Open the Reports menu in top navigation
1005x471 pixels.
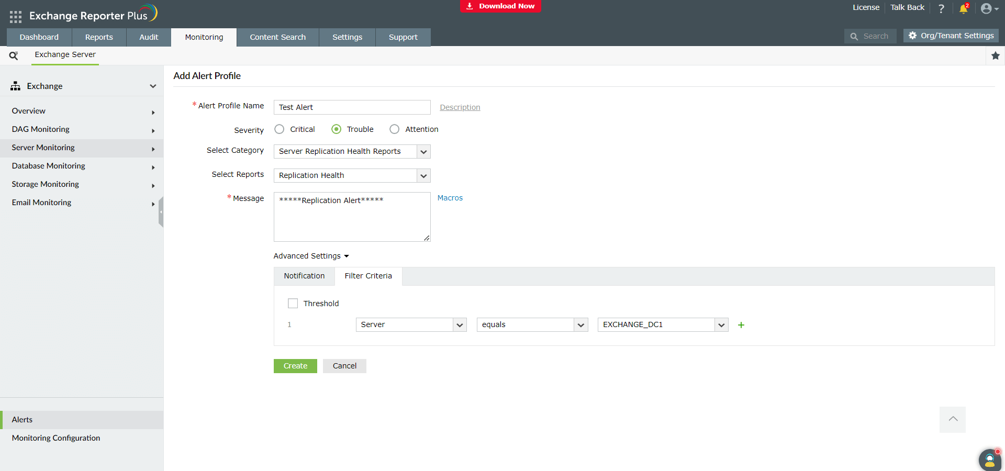pos(98,37)
